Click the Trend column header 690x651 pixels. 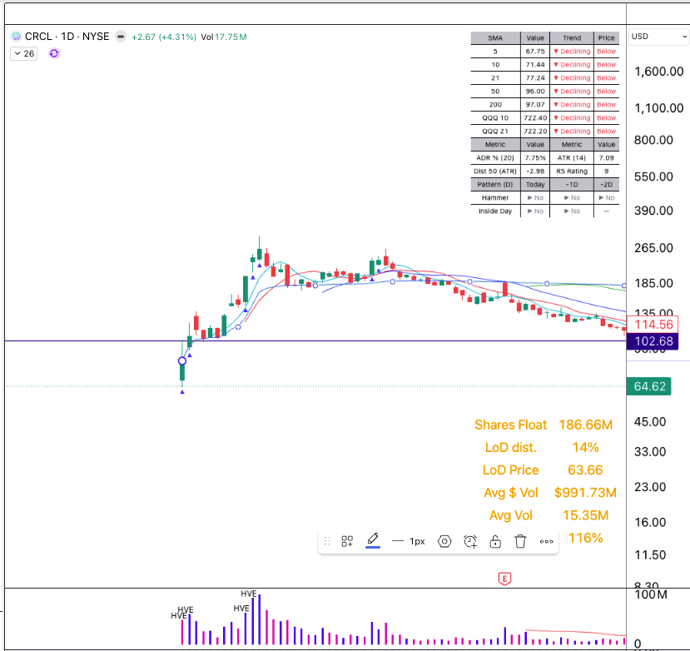(572, 37)
